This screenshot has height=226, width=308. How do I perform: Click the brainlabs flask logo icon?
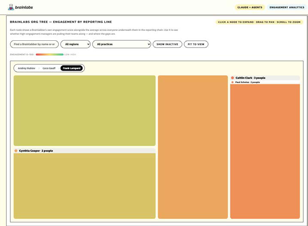point(11,7)
